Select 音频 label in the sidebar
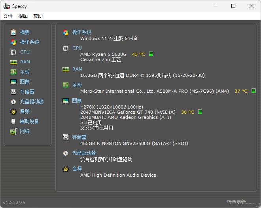Image resolution: width=261 pixels, height=208 pixels. click(25, 111)
